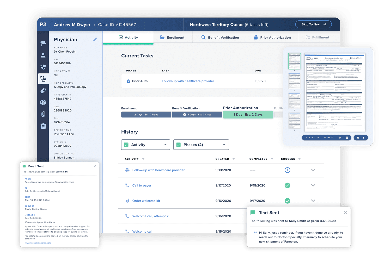
Task: Click success checkmark on Order welcome kit row
Action: pyautogui.click(x=287, y=201)
